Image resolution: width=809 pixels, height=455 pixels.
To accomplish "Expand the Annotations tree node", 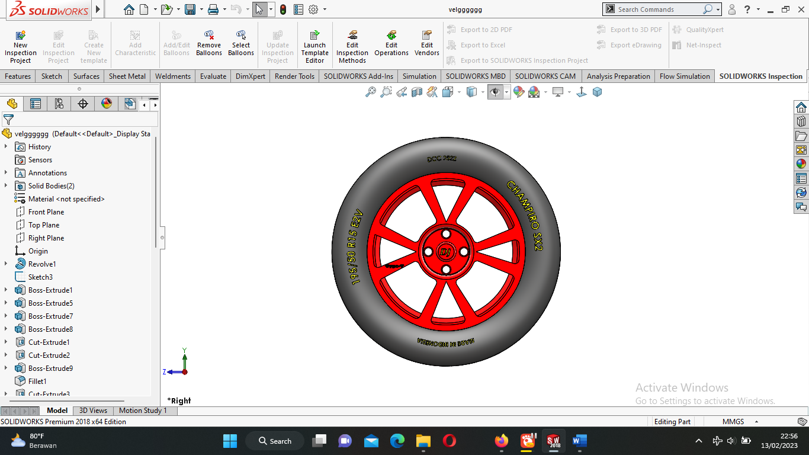I will [x=6, y=172].
